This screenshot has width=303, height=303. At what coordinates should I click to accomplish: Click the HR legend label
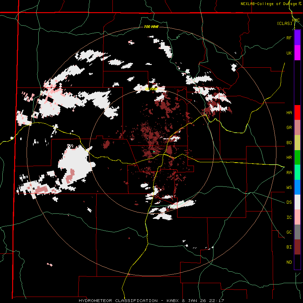(x=289, y=158)
